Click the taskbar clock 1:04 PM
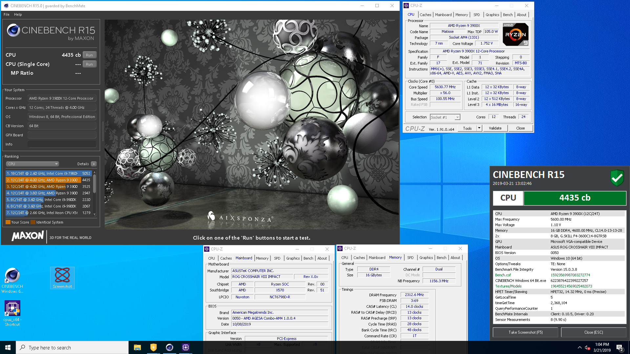The width and height of the screenshot is (630, 354). coord(602,344)
